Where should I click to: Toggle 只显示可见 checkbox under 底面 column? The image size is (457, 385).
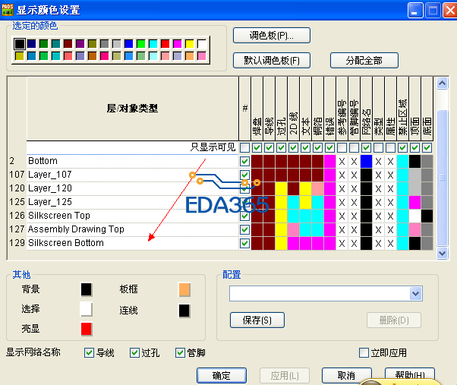click(x=427, y=148)
